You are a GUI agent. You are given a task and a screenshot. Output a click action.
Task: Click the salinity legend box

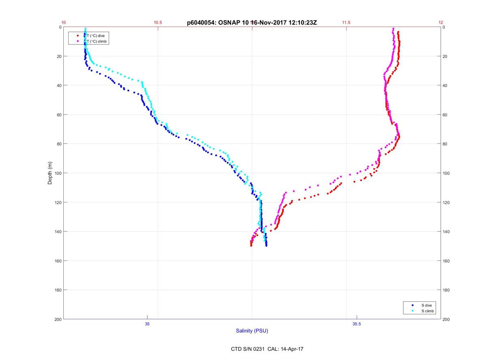coord(420,308)
